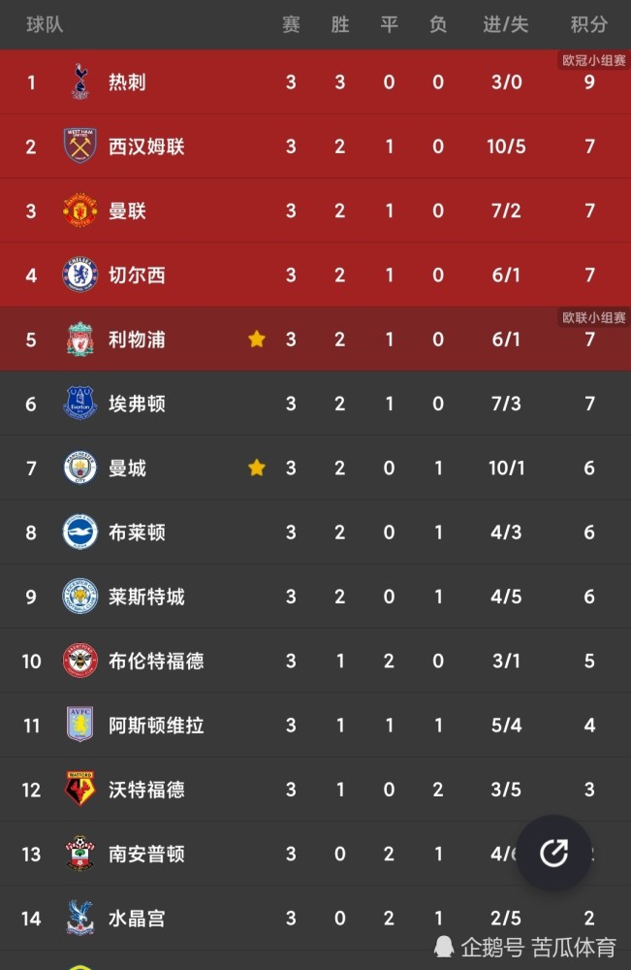
Task: Toggle favorite star next to 利物浦
Action: [x=257, y=339]
